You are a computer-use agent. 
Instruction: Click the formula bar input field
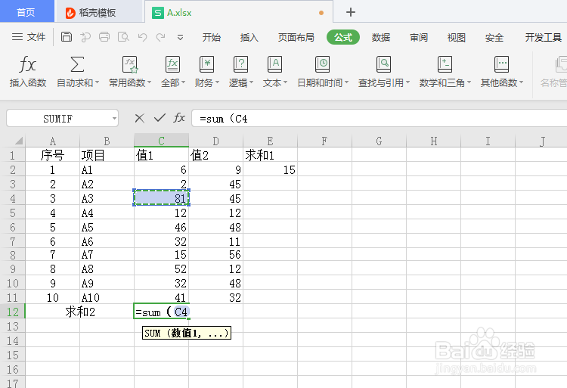click(379, 118)
